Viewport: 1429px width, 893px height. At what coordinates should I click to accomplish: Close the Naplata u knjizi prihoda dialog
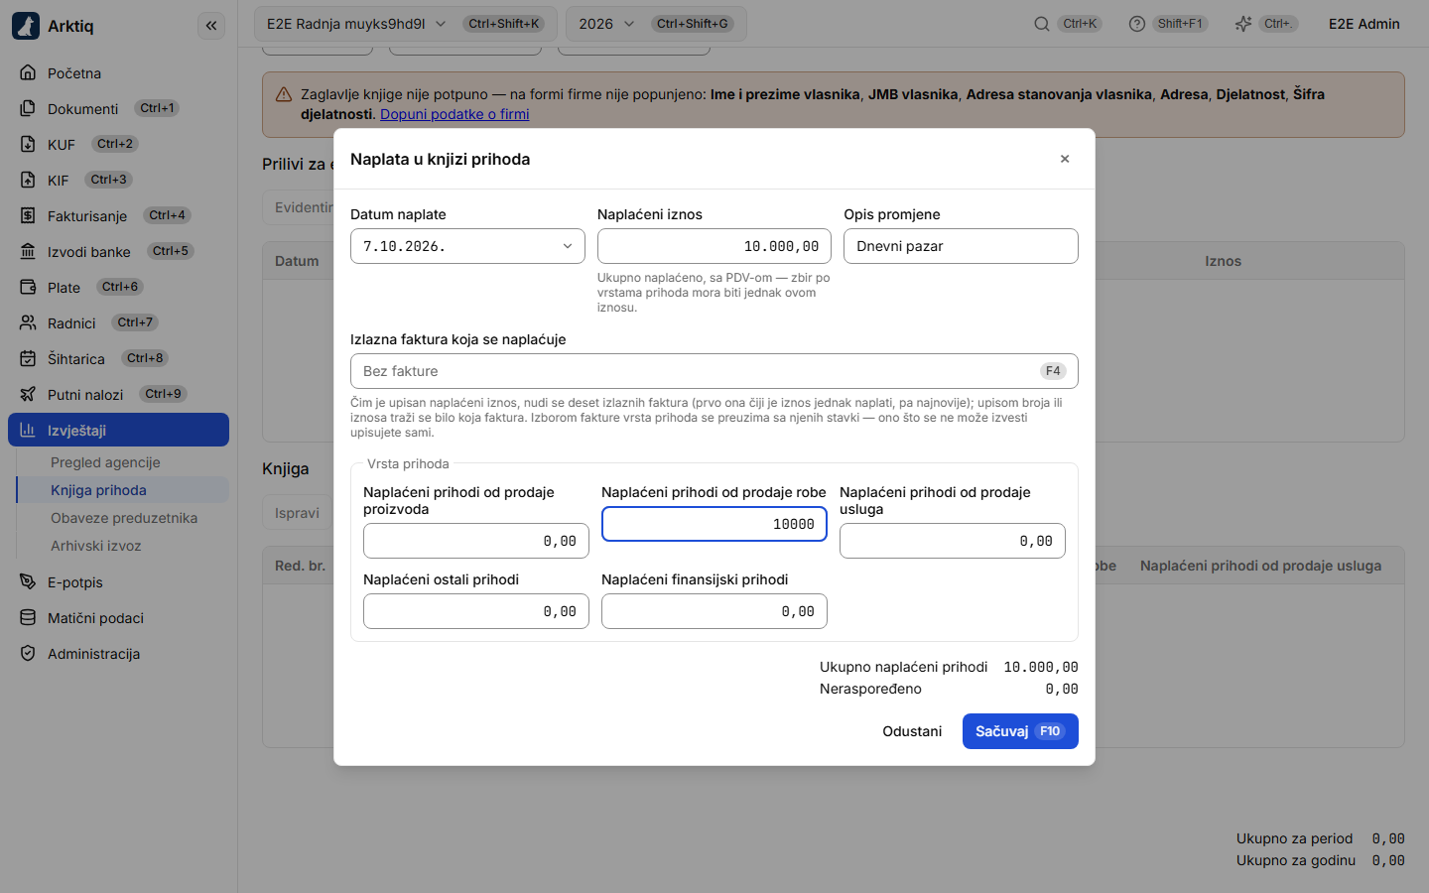1065,159
